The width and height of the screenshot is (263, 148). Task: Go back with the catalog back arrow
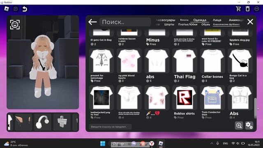92,22
